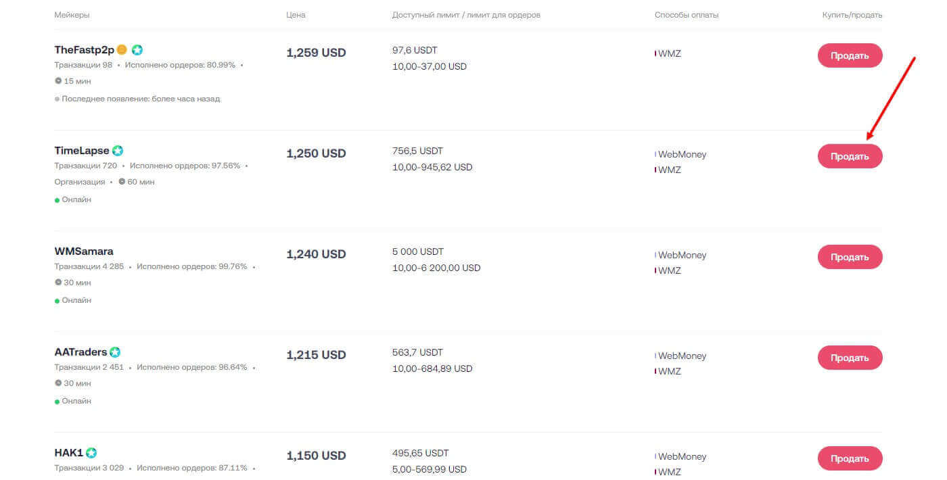
Task: Click the verified badge next to TimeLapse
Action: tap(118, 151)
